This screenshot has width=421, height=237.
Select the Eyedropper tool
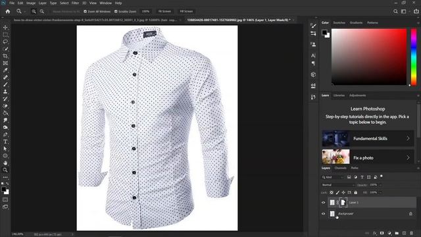[x=5, y=70]
